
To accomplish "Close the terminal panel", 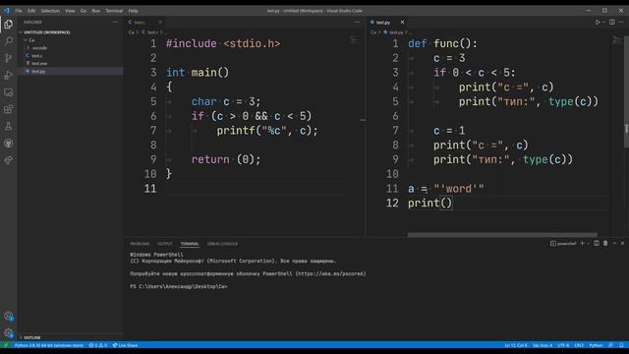I will (x=622, y=243).
